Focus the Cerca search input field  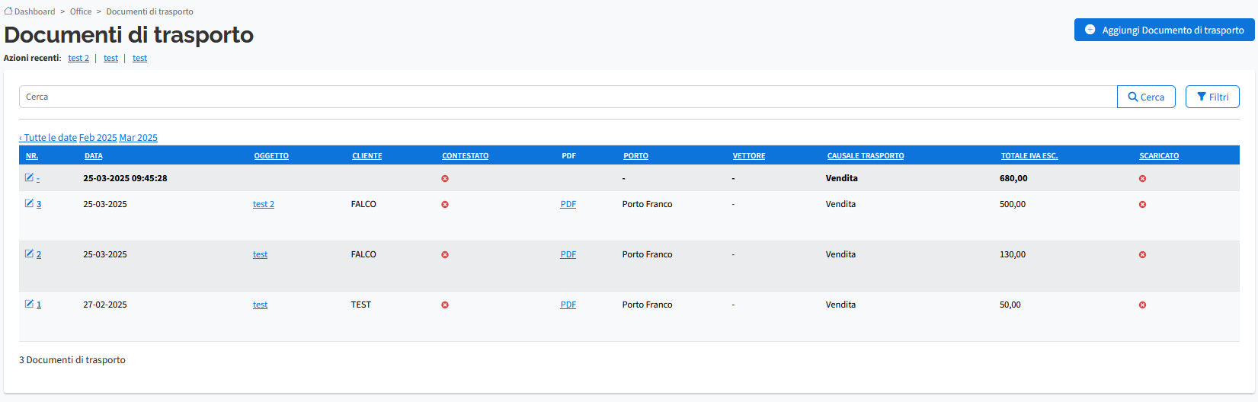(x=568, y=97)
